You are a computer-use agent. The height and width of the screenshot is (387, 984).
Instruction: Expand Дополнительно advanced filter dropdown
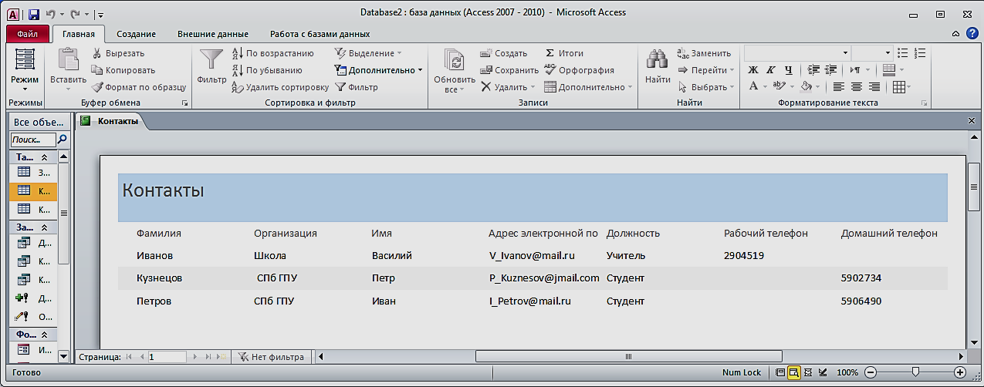[379, 70]
